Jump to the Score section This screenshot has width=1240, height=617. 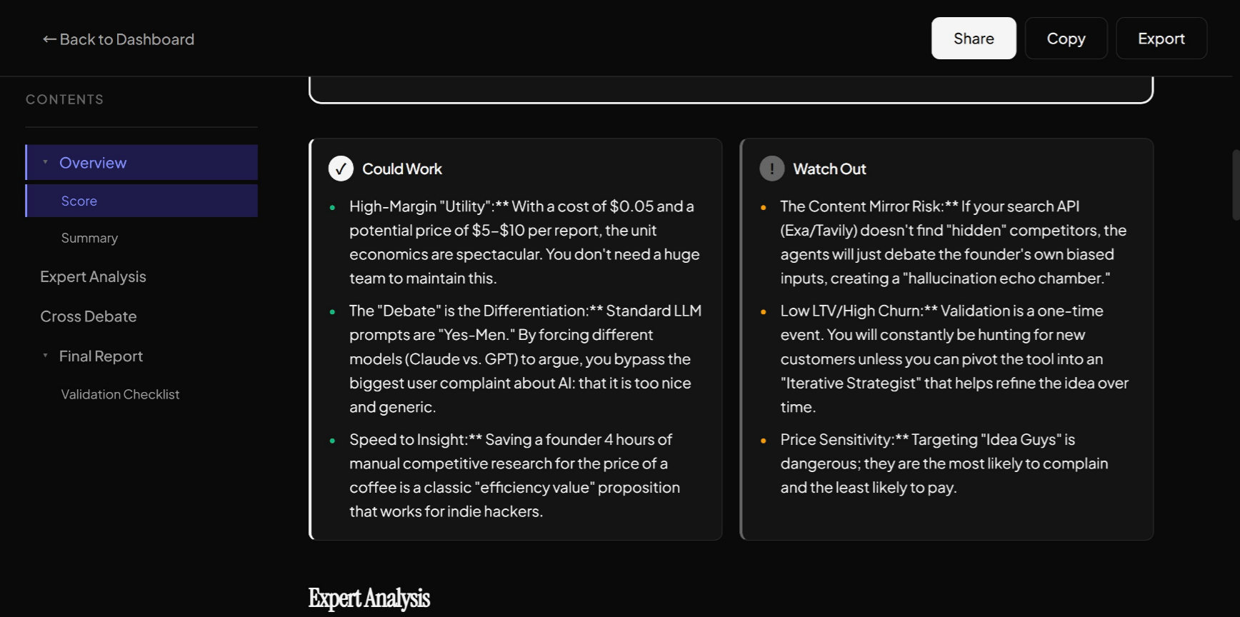[79, 201]
